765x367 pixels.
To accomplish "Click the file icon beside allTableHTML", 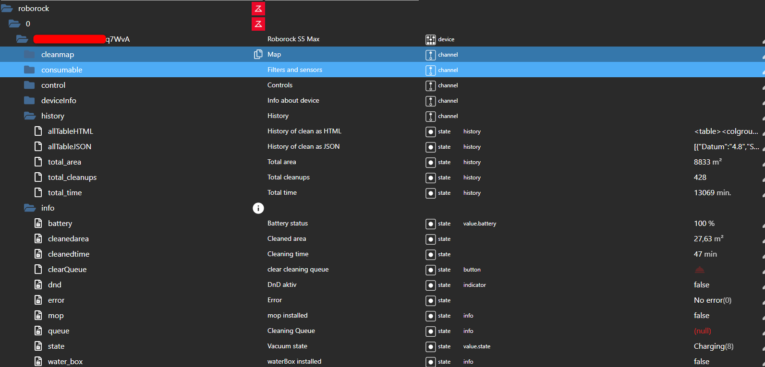I will 38,131.
